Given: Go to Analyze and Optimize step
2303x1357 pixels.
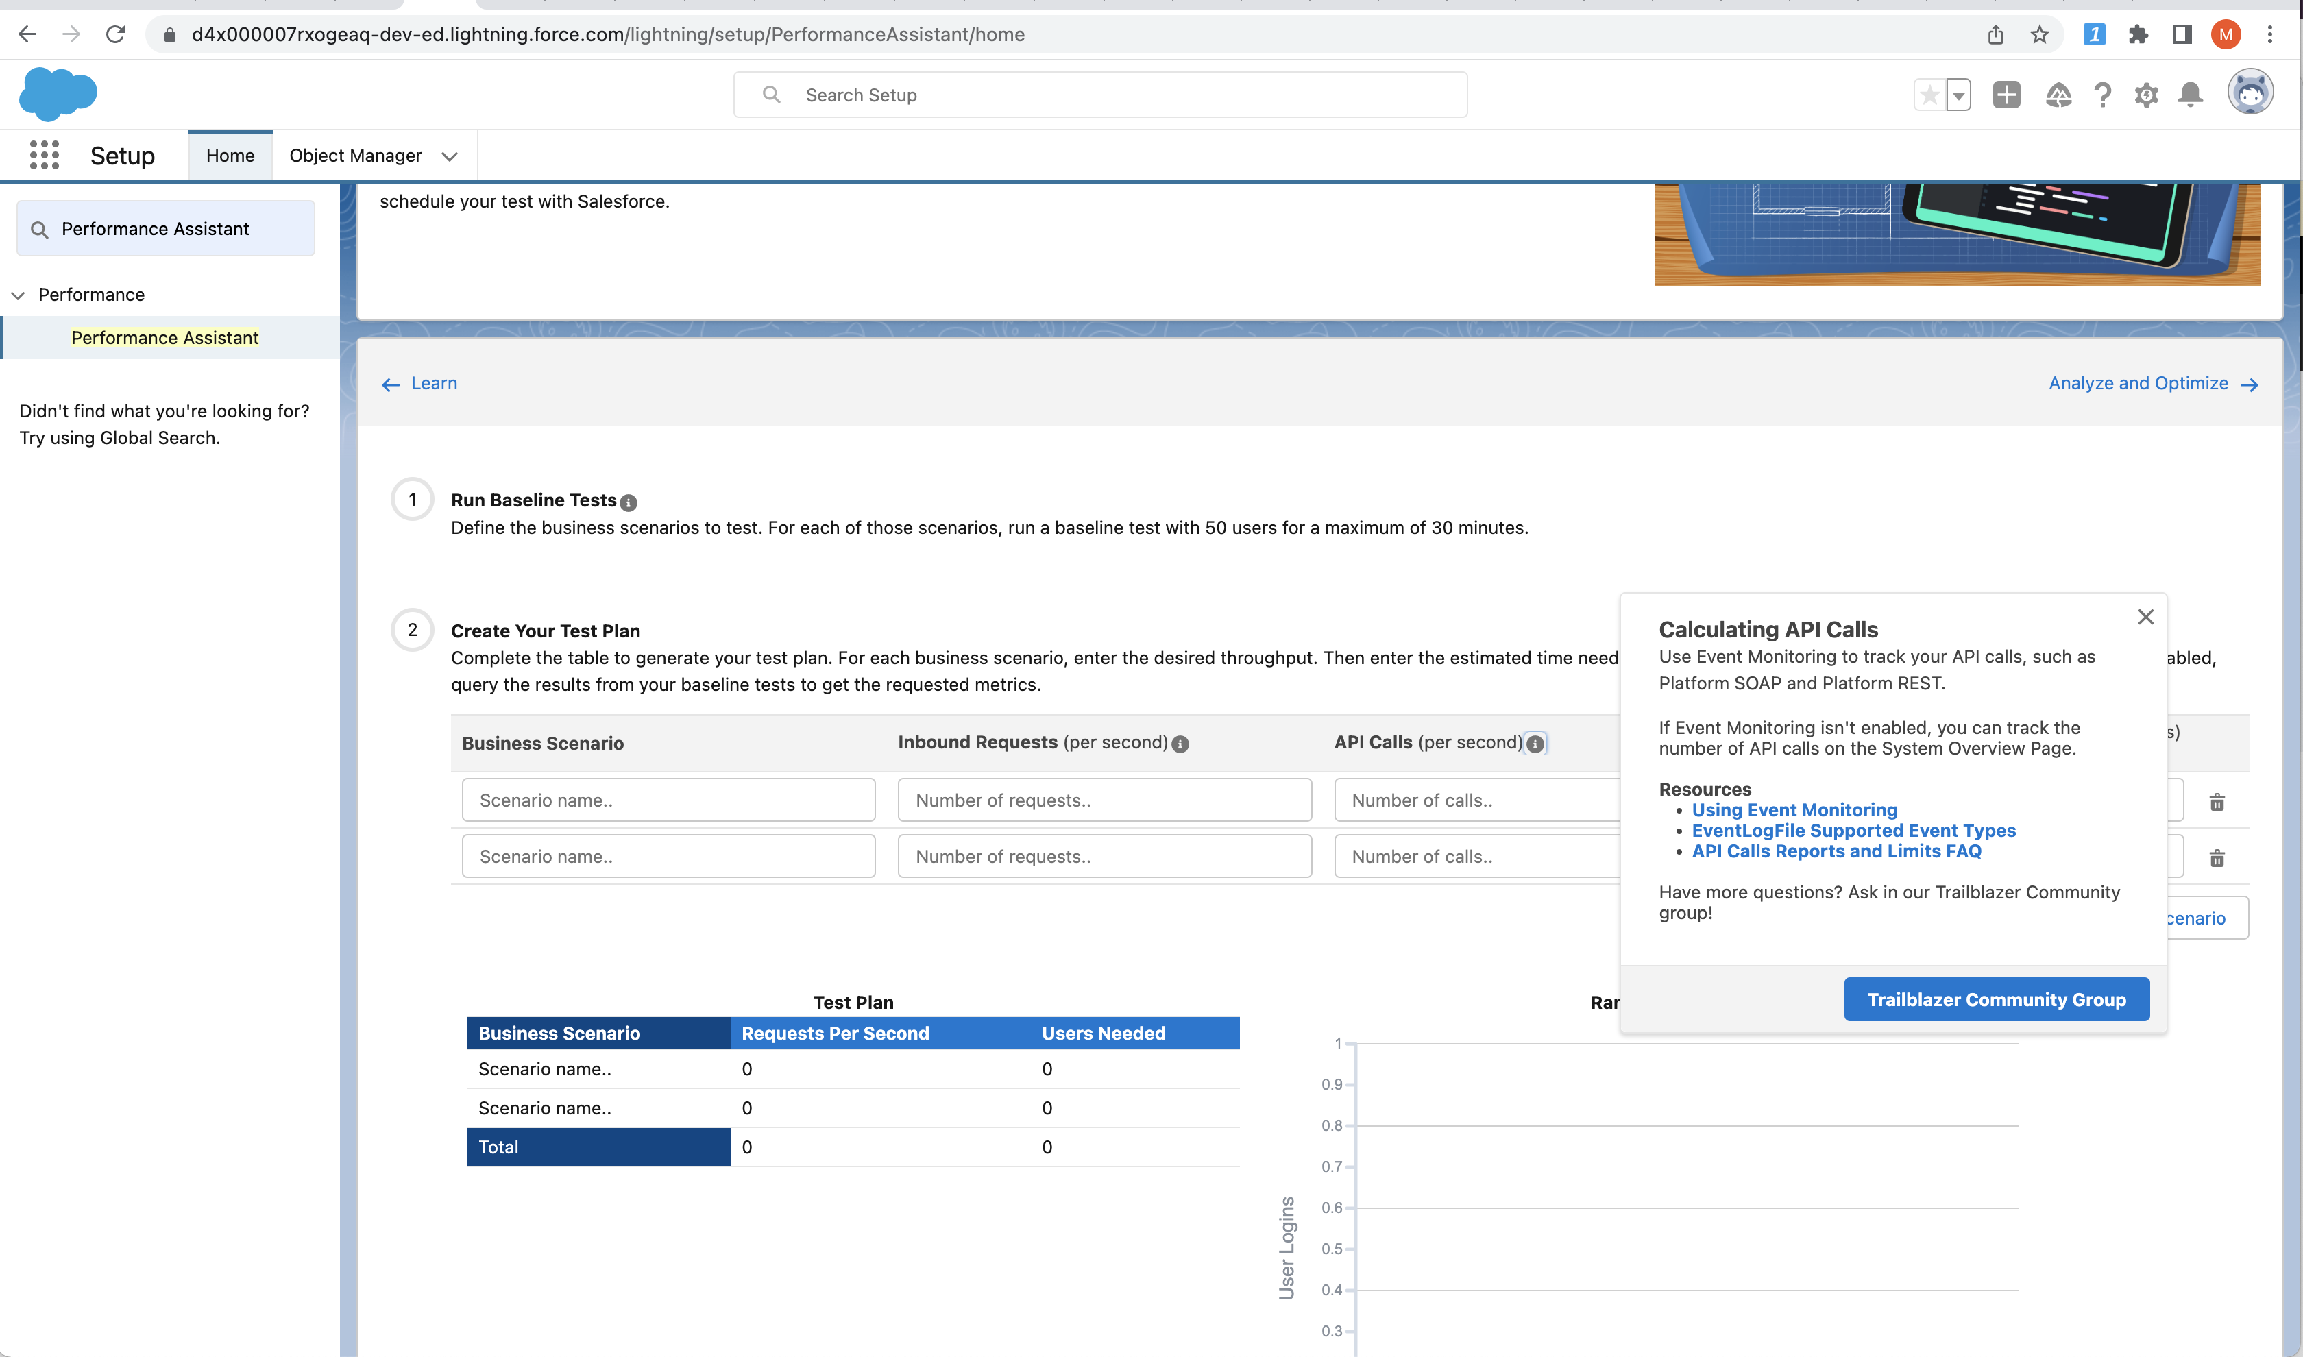Looking at the screenshot, I should coord(2153,384).
